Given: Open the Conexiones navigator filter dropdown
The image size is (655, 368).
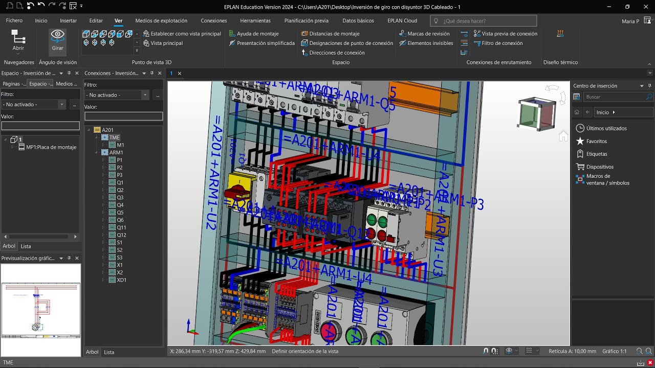Looking at the screenshot, I should coord(145,95).
